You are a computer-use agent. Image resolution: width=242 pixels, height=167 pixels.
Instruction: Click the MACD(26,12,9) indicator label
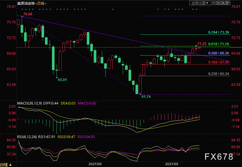tap(30, 103)
